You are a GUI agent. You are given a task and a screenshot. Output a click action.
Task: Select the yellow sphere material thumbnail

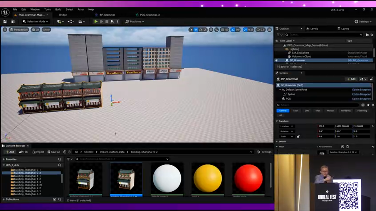click(x=208, y=178)
